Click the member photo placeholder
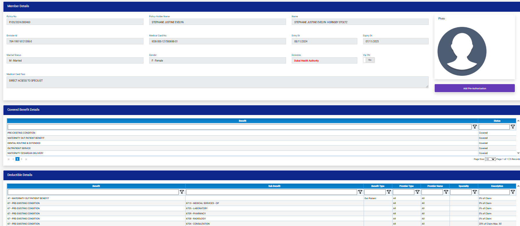 (x=462, y=51)
